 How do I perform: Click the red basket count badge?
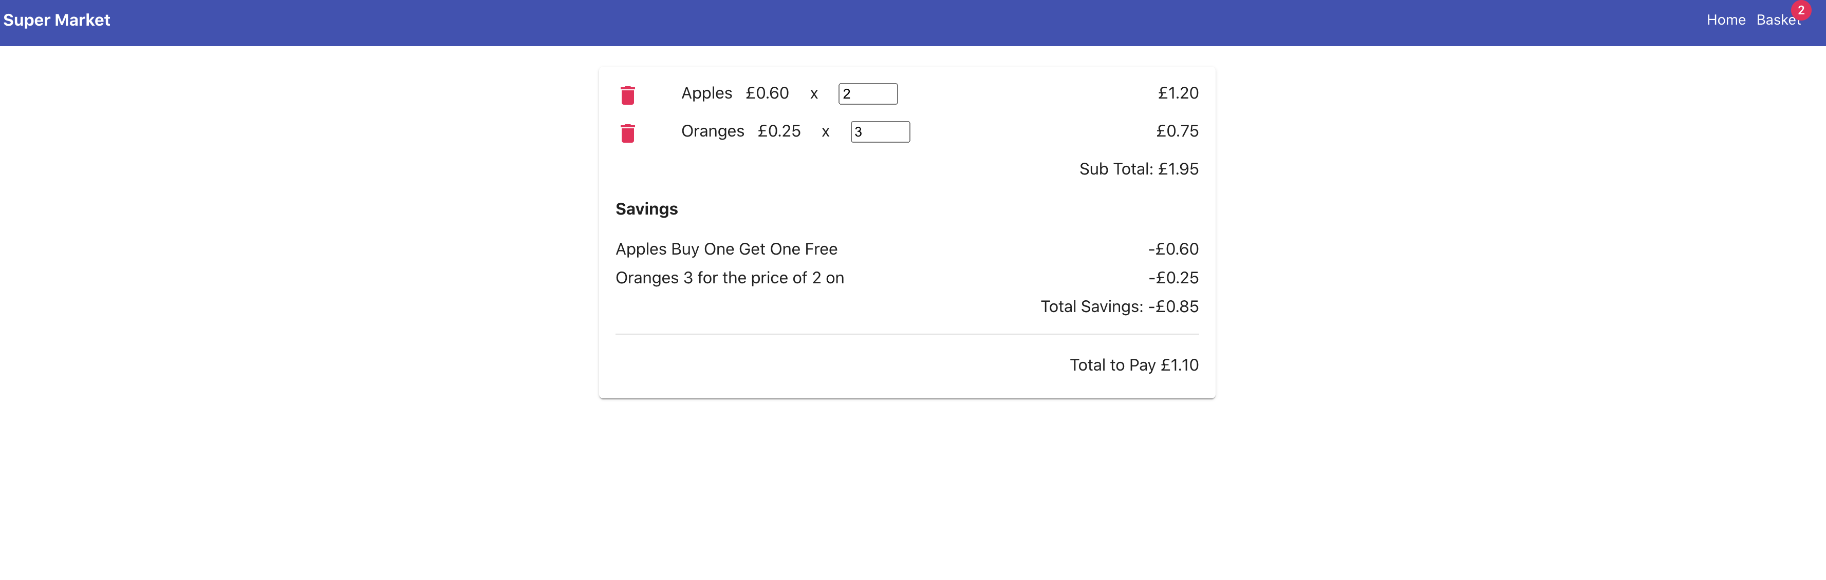[1800, 11]
